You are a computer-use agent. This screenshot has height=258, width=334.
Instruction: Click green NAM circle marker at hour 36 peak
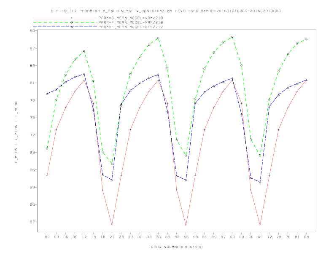158,38
